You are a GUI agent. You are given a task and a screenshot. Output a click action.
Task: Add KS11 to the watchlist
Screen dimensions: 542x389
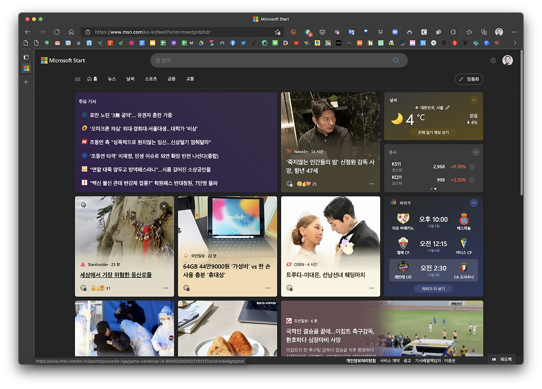(472, 167)
